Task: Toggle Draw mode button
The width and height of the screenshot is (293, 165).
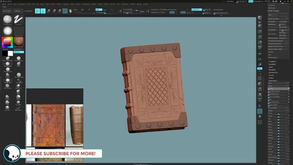Action: (x=43, y=11)
